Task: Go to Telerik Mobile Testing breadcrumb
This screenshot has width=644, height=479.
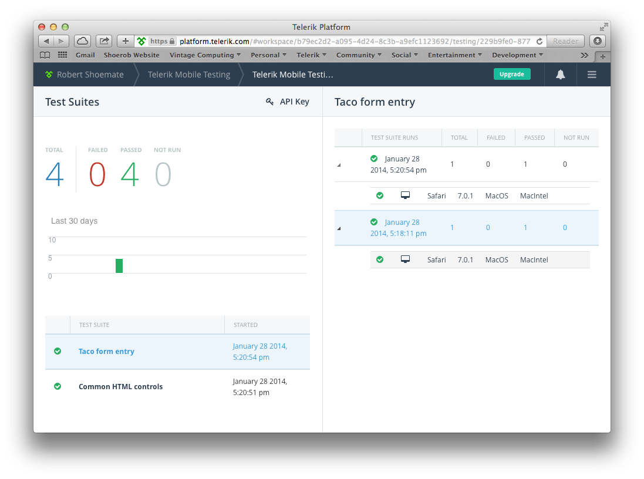Action: click(189, 75)
